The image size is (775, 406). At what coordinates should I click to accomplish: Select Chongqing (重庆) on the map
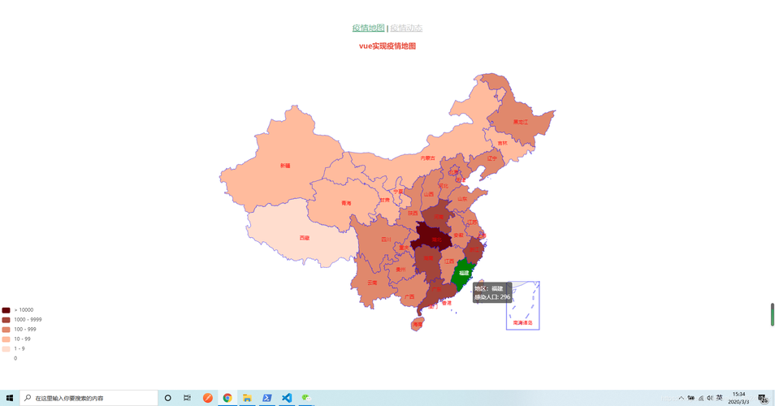[x=404, y=246]
